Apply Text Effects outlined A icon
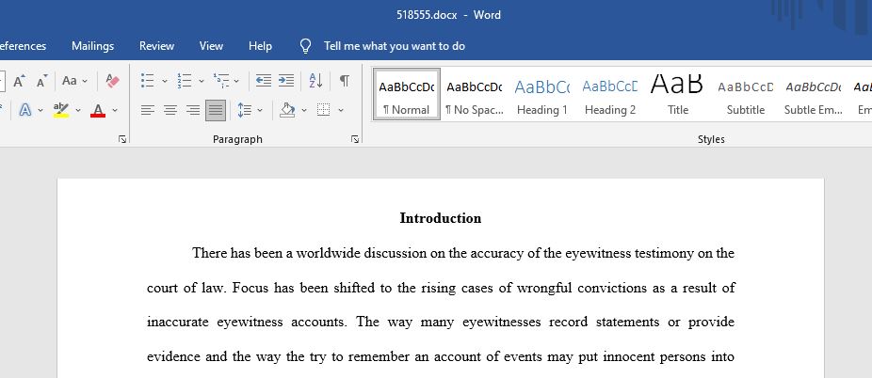This screenshot has width=872, height=378. click(x=25, y=110)
